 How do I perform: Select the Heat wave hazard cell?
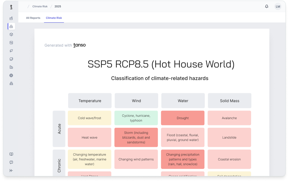(90, 137)
